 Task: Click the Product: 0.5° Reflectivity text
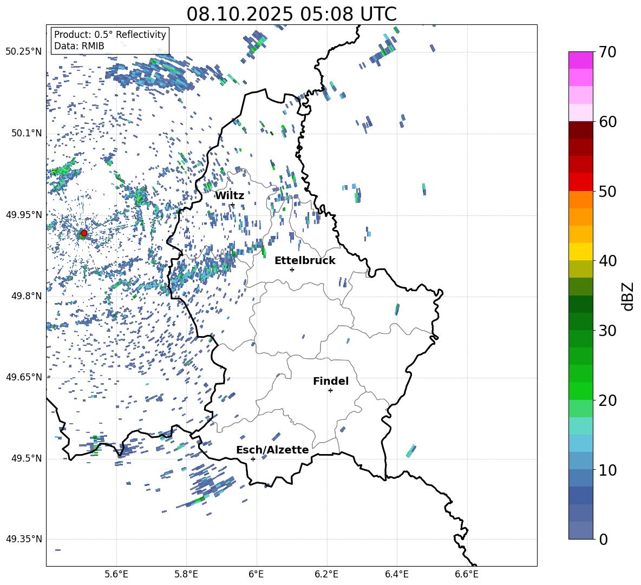[x=110, y=35]
